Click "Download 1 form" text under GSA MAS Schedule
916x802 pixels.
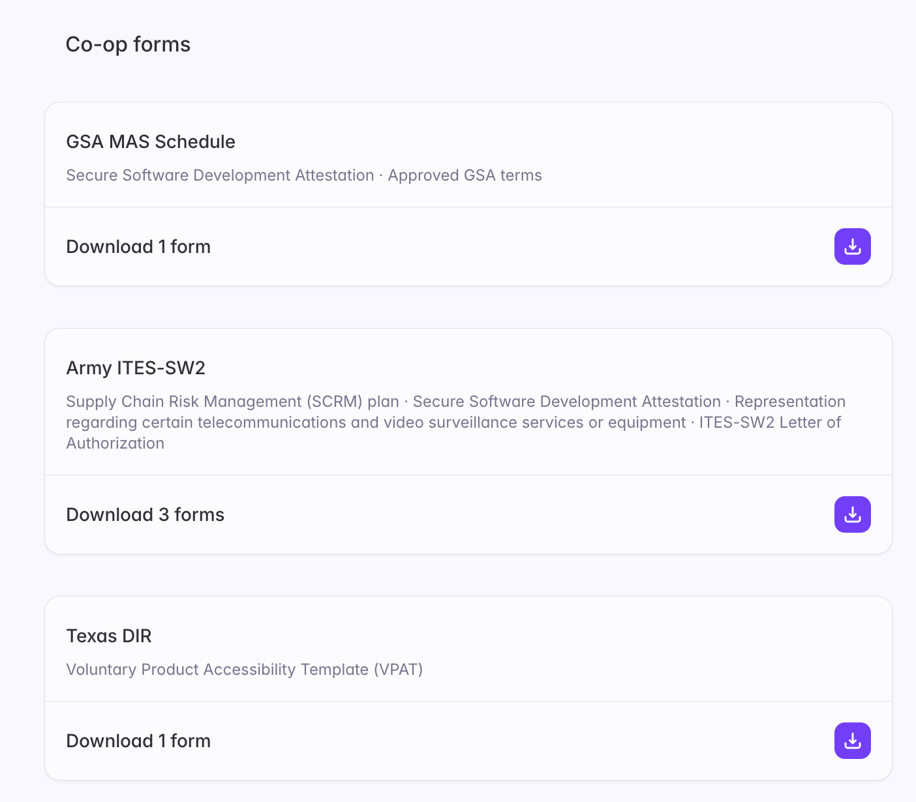pyautogui.click(x=138, y=246)
